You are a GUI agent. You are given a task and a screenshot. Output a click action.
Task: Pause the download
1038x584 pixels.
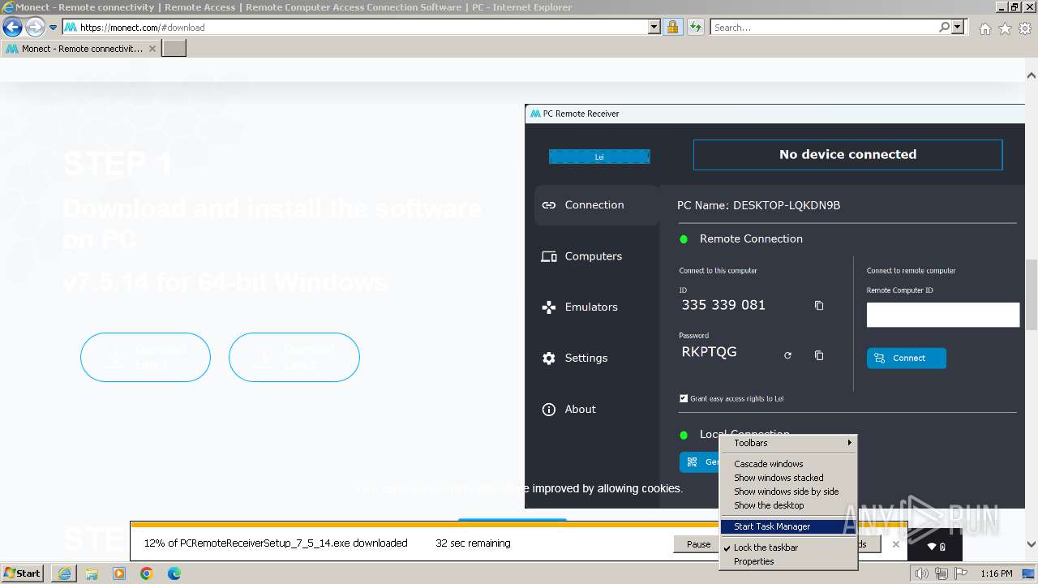click(x=697, y=544)
